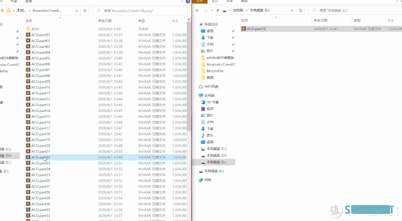Click the ACO folder icon in left window
Image resolution: width=402 pixels, height=221 pixels.
tap(28, 29)
